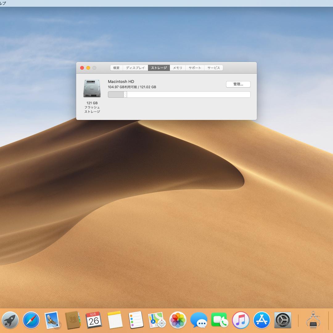Launch Messages from the Dock
This screenshot has height=333, width=333.
tap(199, 320)
